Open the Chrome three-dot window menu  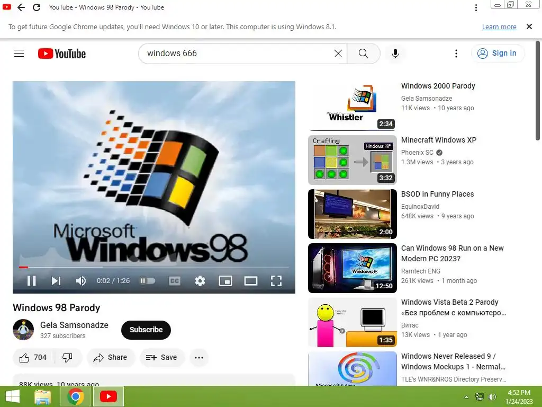tap(476, 7)
